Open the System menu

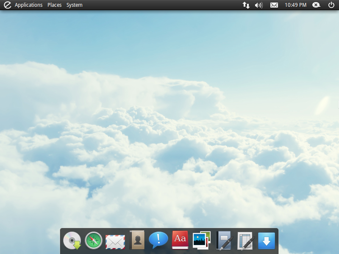pos(75,5)
